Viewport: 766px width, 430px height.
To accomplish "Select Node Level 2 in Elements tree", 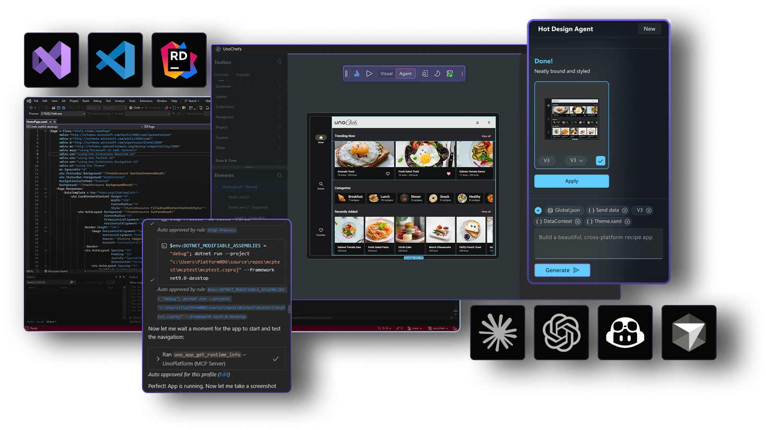I will coord(239,197).
